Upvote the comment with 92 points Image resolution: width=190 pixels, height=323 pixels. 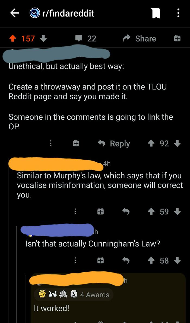(x=151, y=143)
